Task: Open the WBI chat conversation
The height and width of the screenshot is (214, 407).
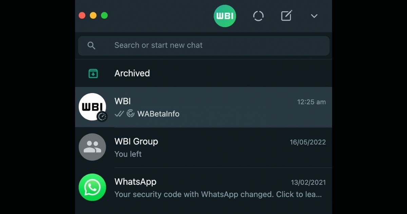Action: 203,107
